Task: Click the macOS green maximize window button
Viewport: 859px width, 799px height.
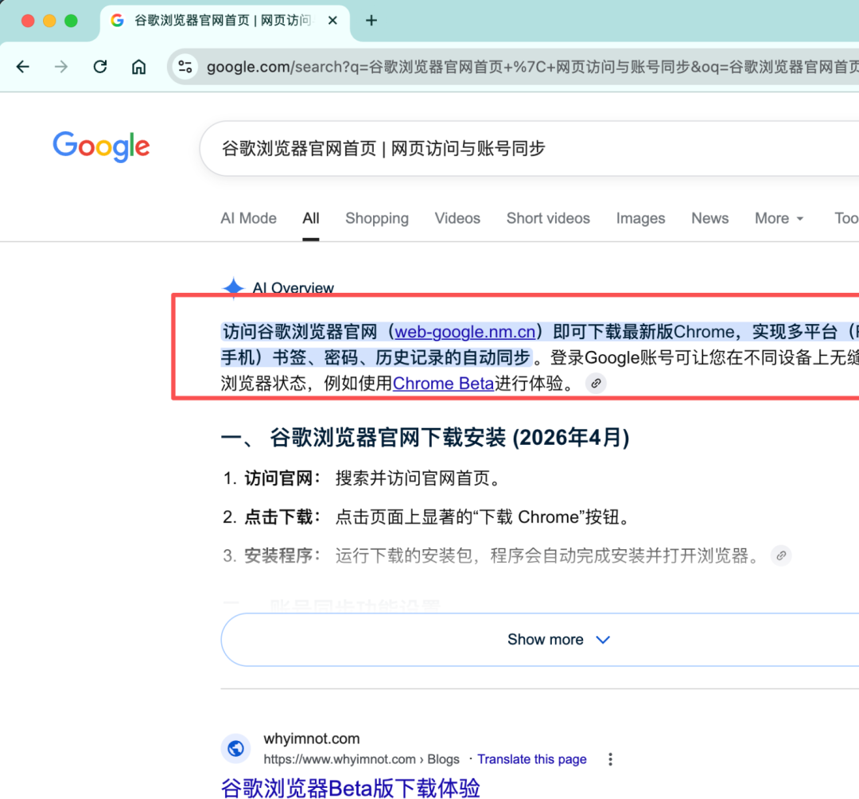Action: click(71, 21)
